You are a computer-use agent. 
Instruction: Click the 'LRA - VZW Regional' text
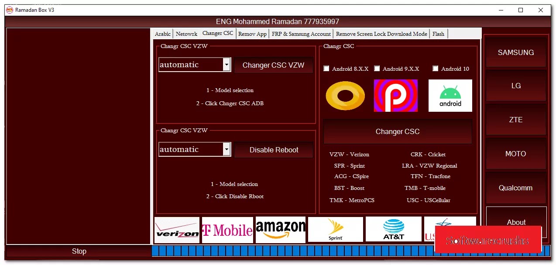coord(429,165)
